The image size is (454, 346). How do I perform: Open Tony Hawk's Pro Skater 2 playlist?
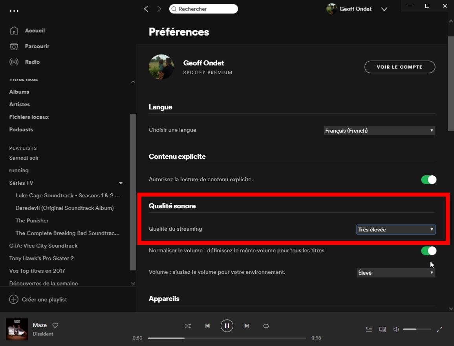click(41, 259)
